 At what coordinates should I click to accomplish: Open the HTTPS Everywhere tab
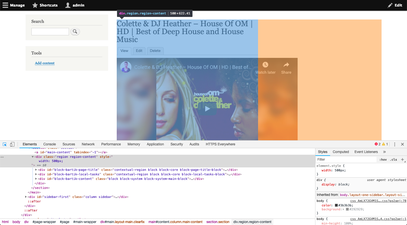coord(220,144)
